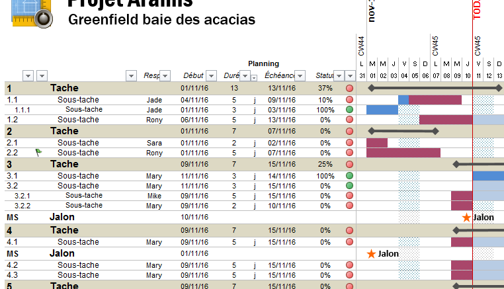Click the green flag on row 2.2
This screenshot has height=289, width=504.
pyautogui.click(x=38, y=152)
